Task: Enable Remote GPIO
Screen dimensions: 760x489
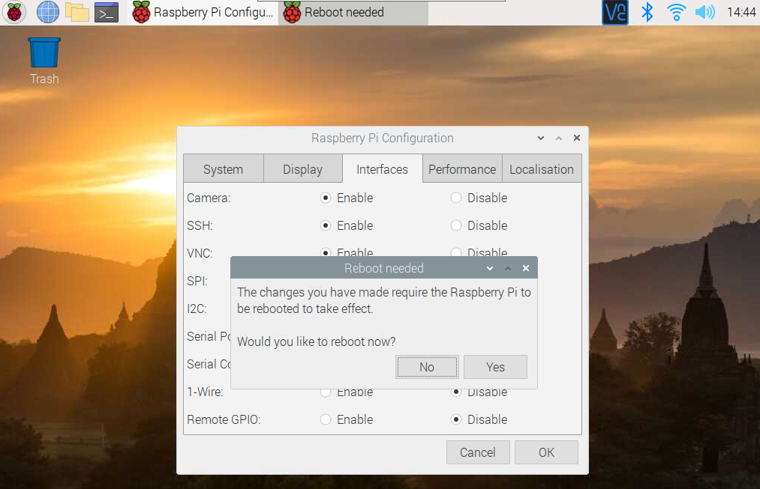Action: [x=325, y=419]
